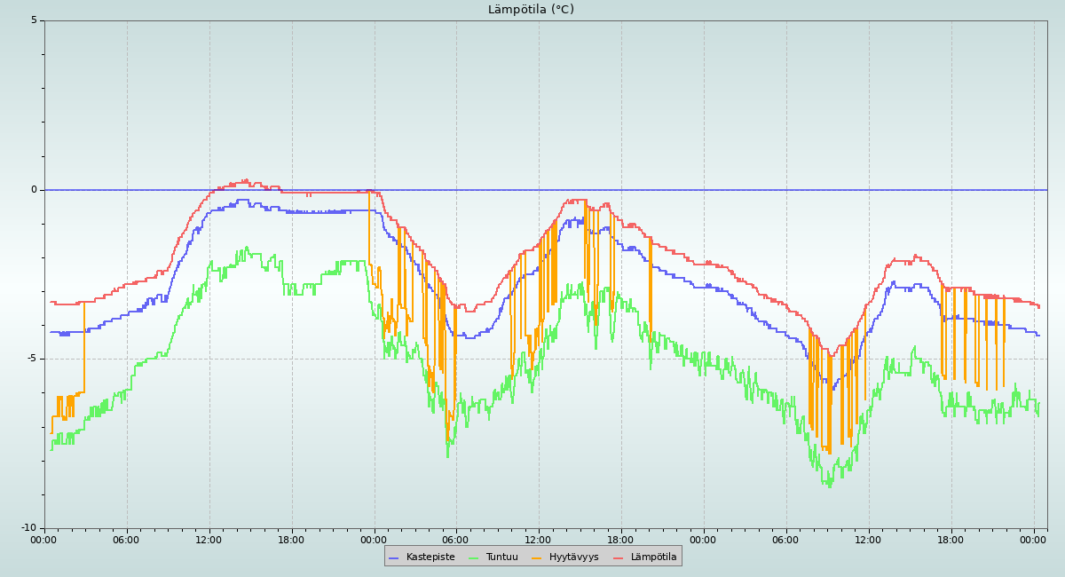Click the leftmost 00:00 time axis label
1065x577 pixels.
tap(43, 539)
